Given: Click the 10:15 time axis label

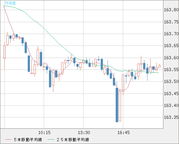Looking at the screenshot, I should [x=44, y=132].
